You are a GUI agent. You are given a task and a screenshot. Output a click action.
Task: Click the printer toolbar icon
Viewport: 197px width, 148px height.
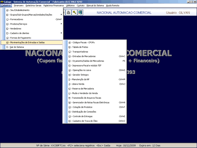69,12
